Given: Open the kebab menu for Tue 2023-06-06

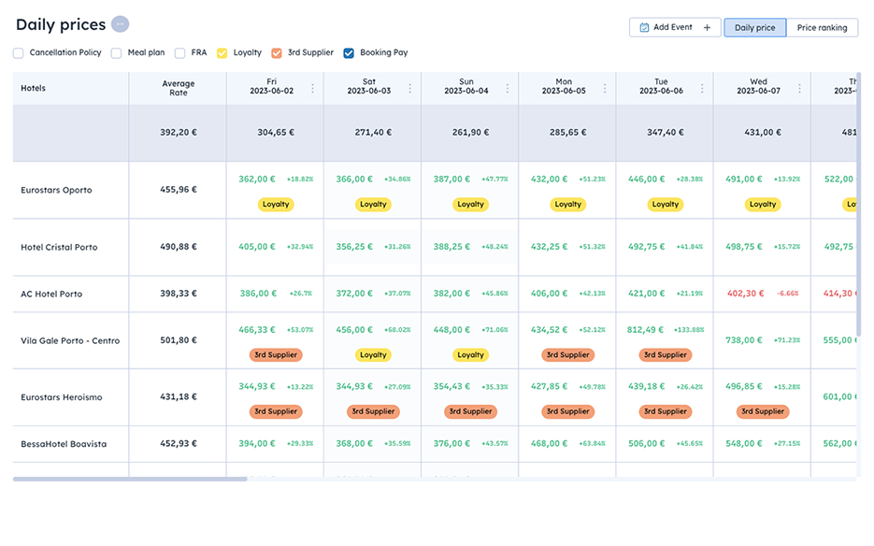Looking at the screenshot, I should coord(702,89).
